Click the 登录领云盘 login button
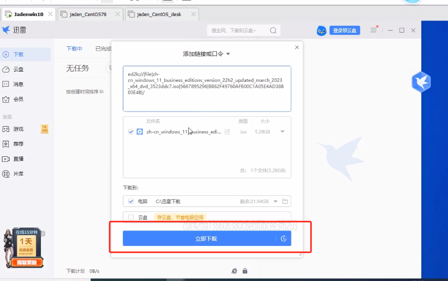Image resolution: width=448 pixels, height=281 pixels. pyautogui.click(x=345, y=31)
